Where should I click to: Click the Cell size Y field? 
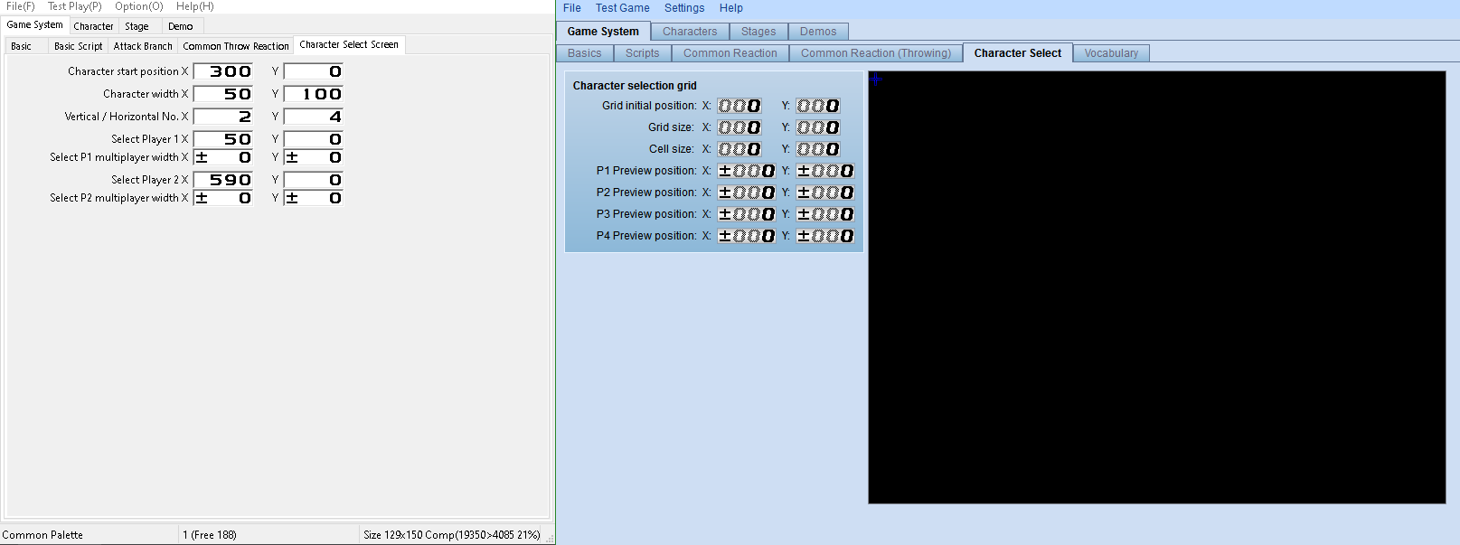(x=818, y=149)
